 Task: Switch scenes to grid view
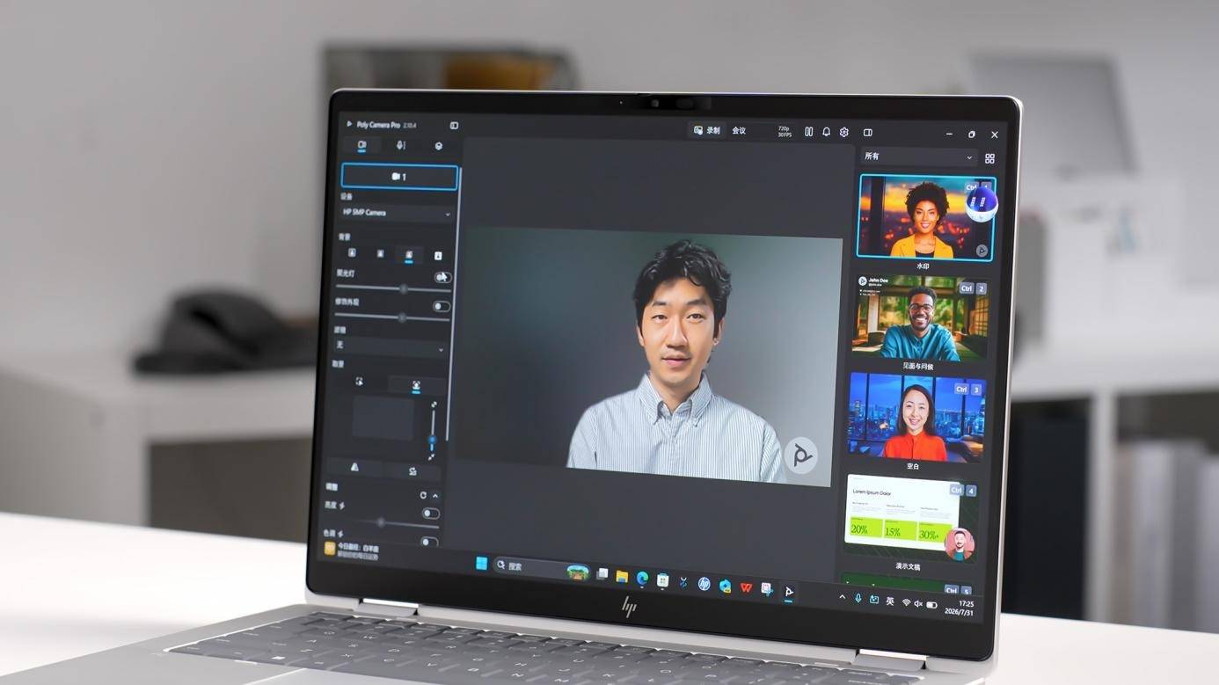(x=989, y=158)
